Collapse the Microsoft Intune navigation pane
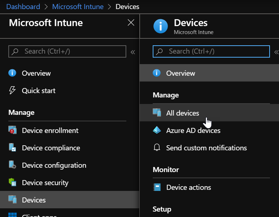Viewport: 279px width, 217px height. [133, 52]
